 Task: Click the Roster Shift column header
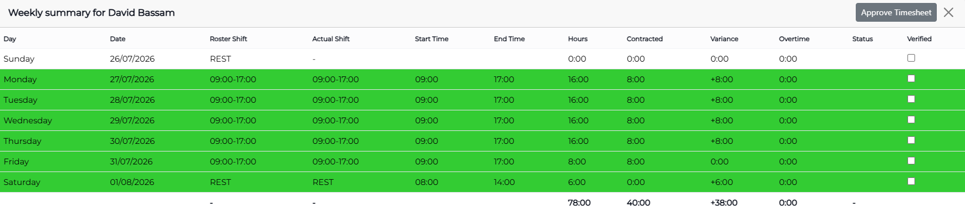(228, 39)
